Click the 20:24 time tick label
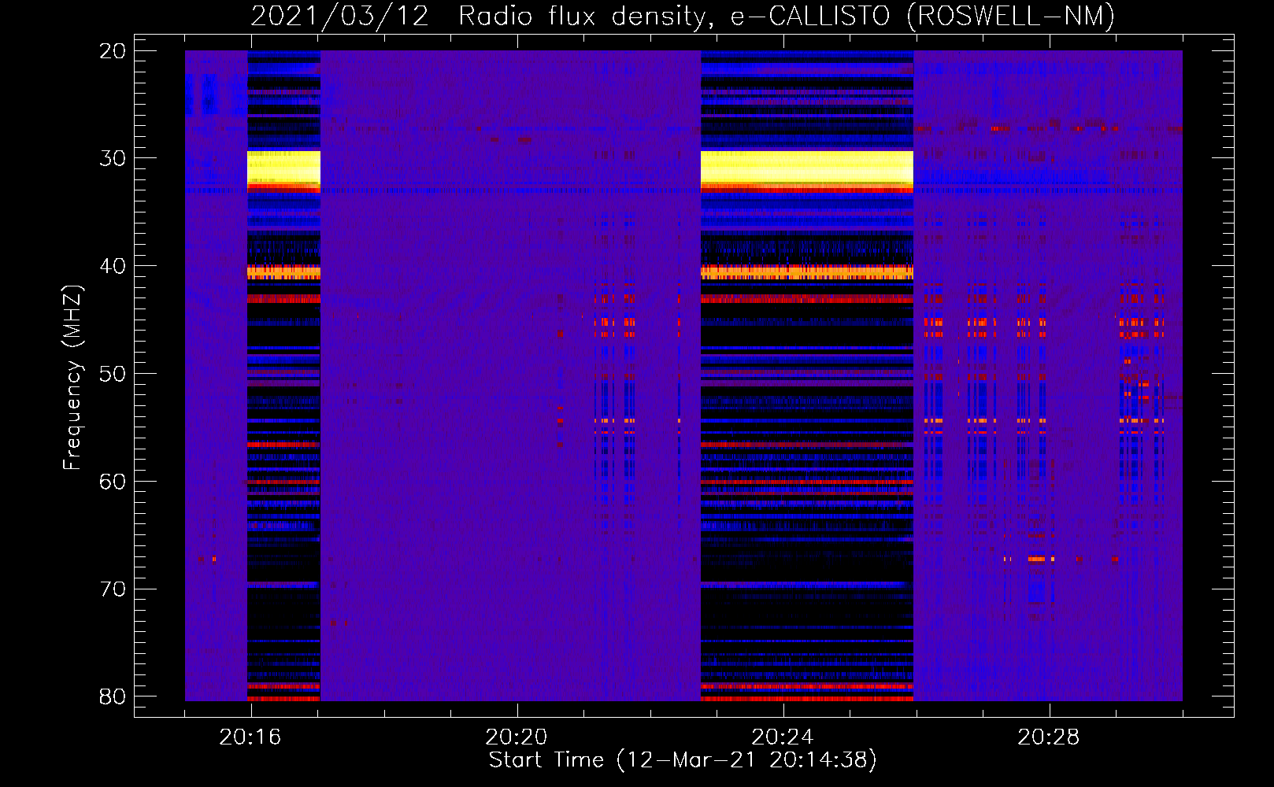 click(783, 737)
